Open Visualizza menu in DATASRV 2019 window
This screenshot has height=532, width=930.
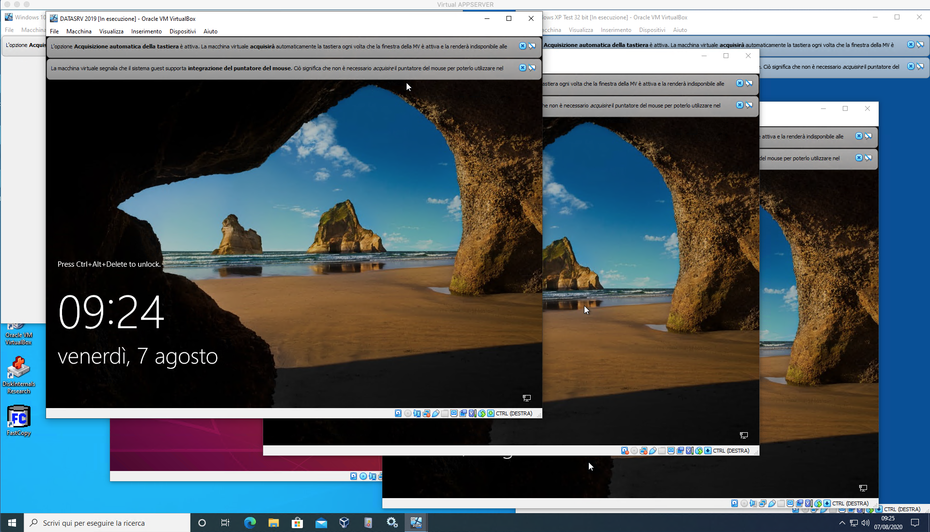111,31
